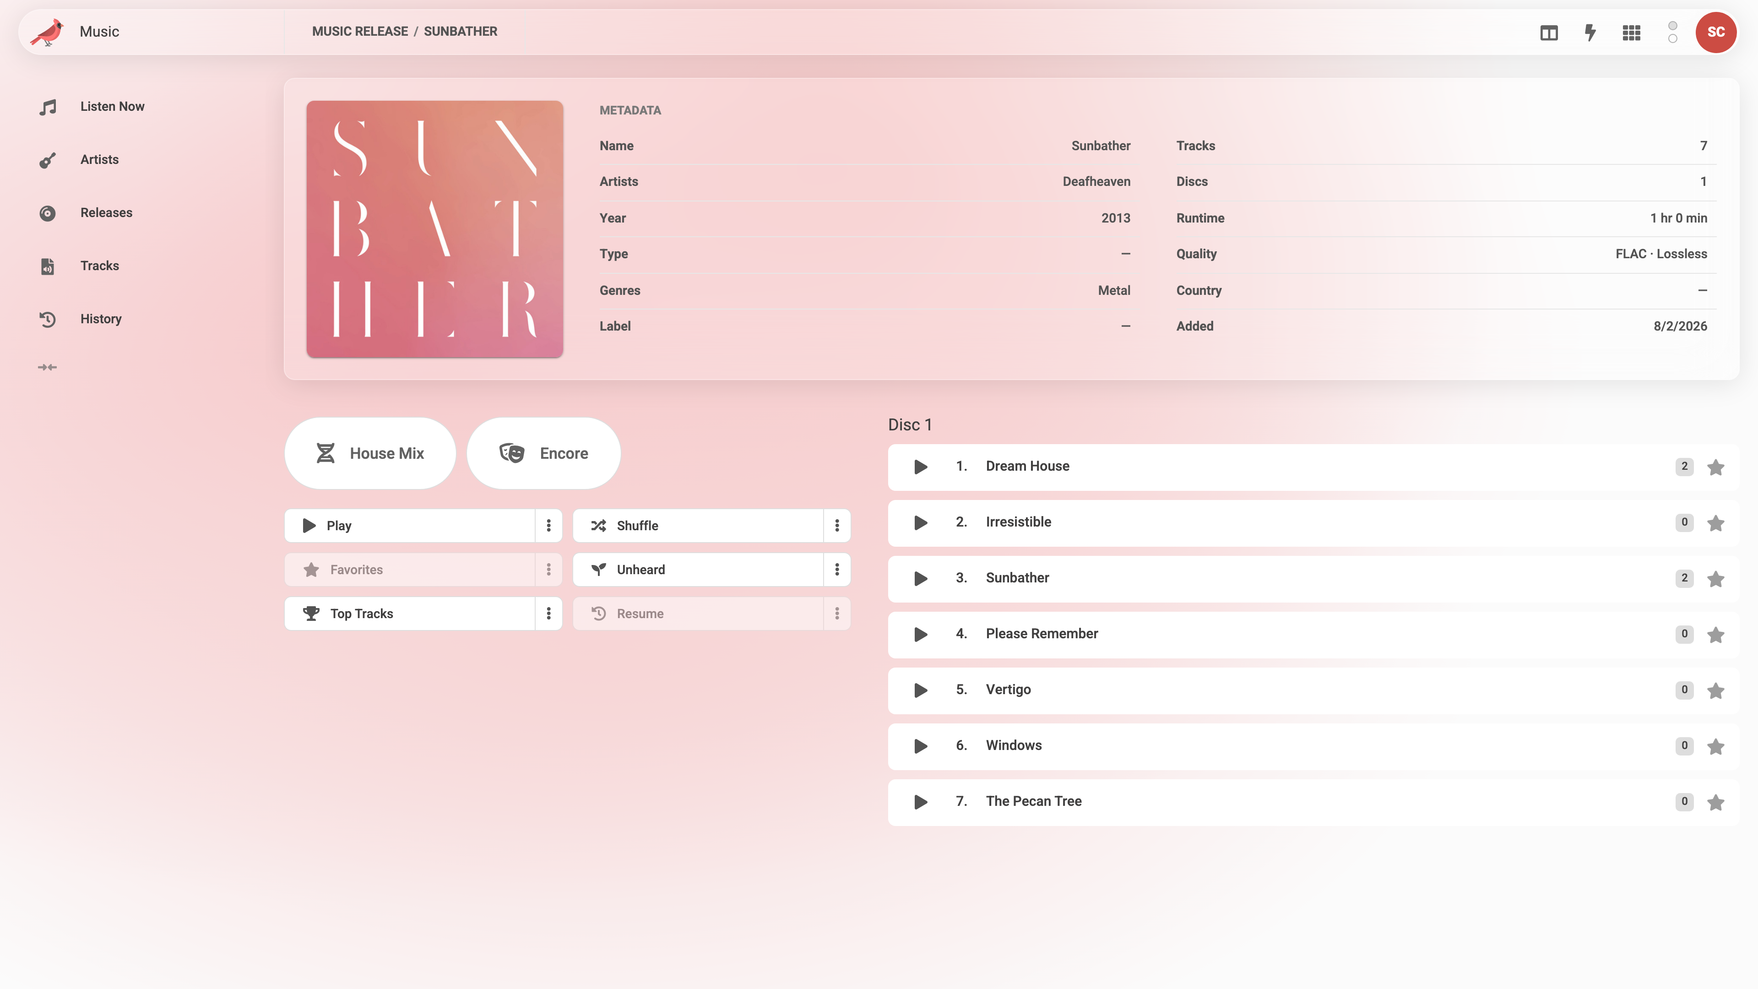Click the audio file icon beside Tracks
Viewport: 1758px width, 989px height.
48,266
